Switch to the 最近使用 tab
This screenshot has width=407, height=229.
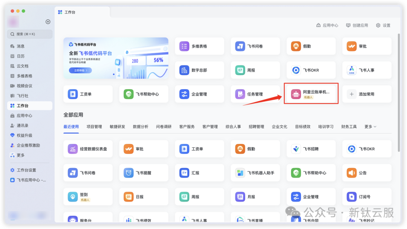click(71, 127)
